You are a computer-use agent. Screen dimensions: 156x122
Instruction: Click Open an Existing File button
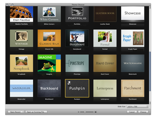pos(36,112)
